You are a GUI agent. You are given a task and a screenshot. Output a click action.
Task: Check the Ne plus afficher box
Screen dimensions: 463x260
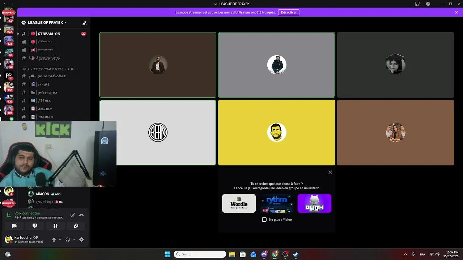[264, 220]
